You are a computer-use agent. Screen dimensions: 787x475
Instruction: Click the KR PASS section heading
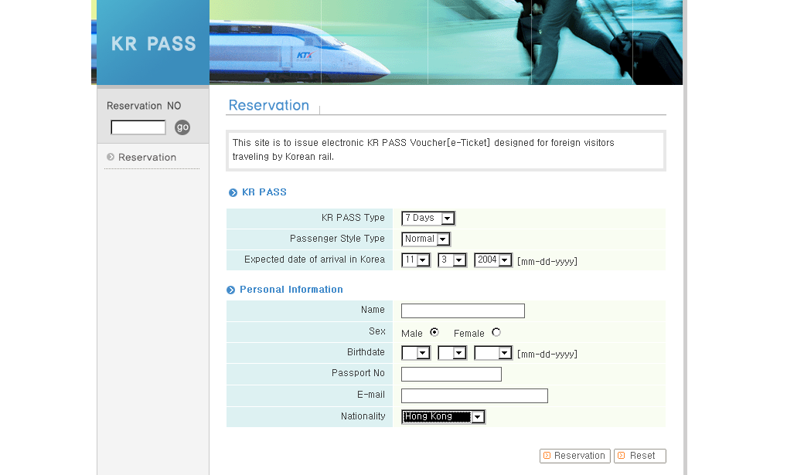tap(264, 192)
